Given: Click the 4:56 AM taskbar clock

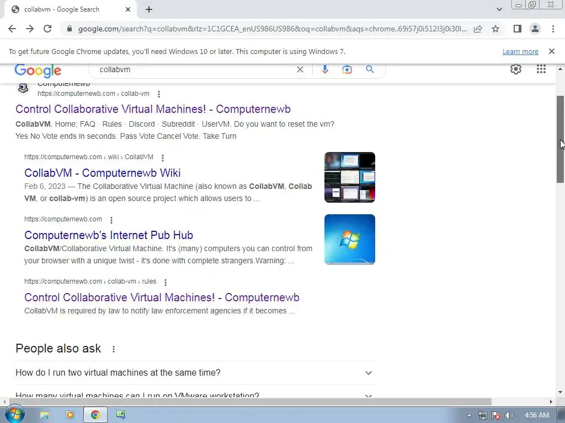Looking at the screenshot, I should [x=537, y=415].
